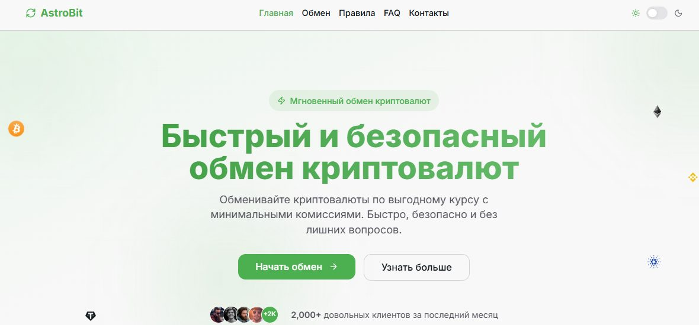Click the Начать обмен button
The width and height of the screenshot is (699, 325).
pyautogui.click(x=296, y=266)
